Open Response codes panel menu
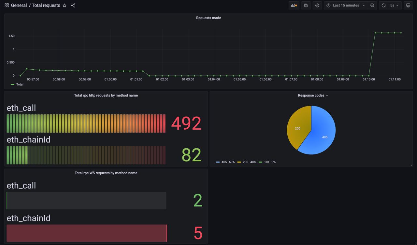417x245 pixels. point(313,95)
